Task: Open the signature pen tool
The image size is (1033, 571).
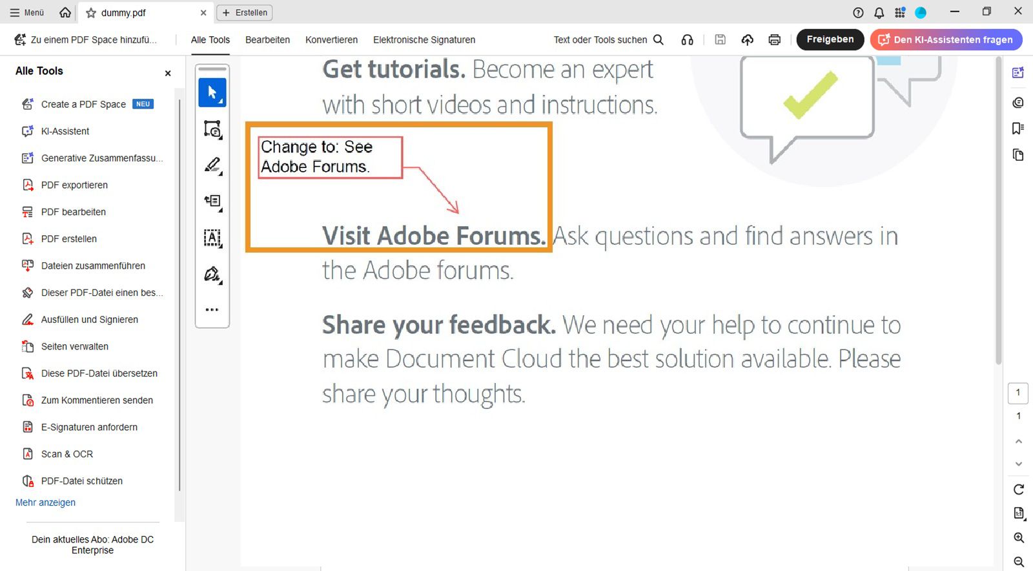Action: (x=212, y=274)
